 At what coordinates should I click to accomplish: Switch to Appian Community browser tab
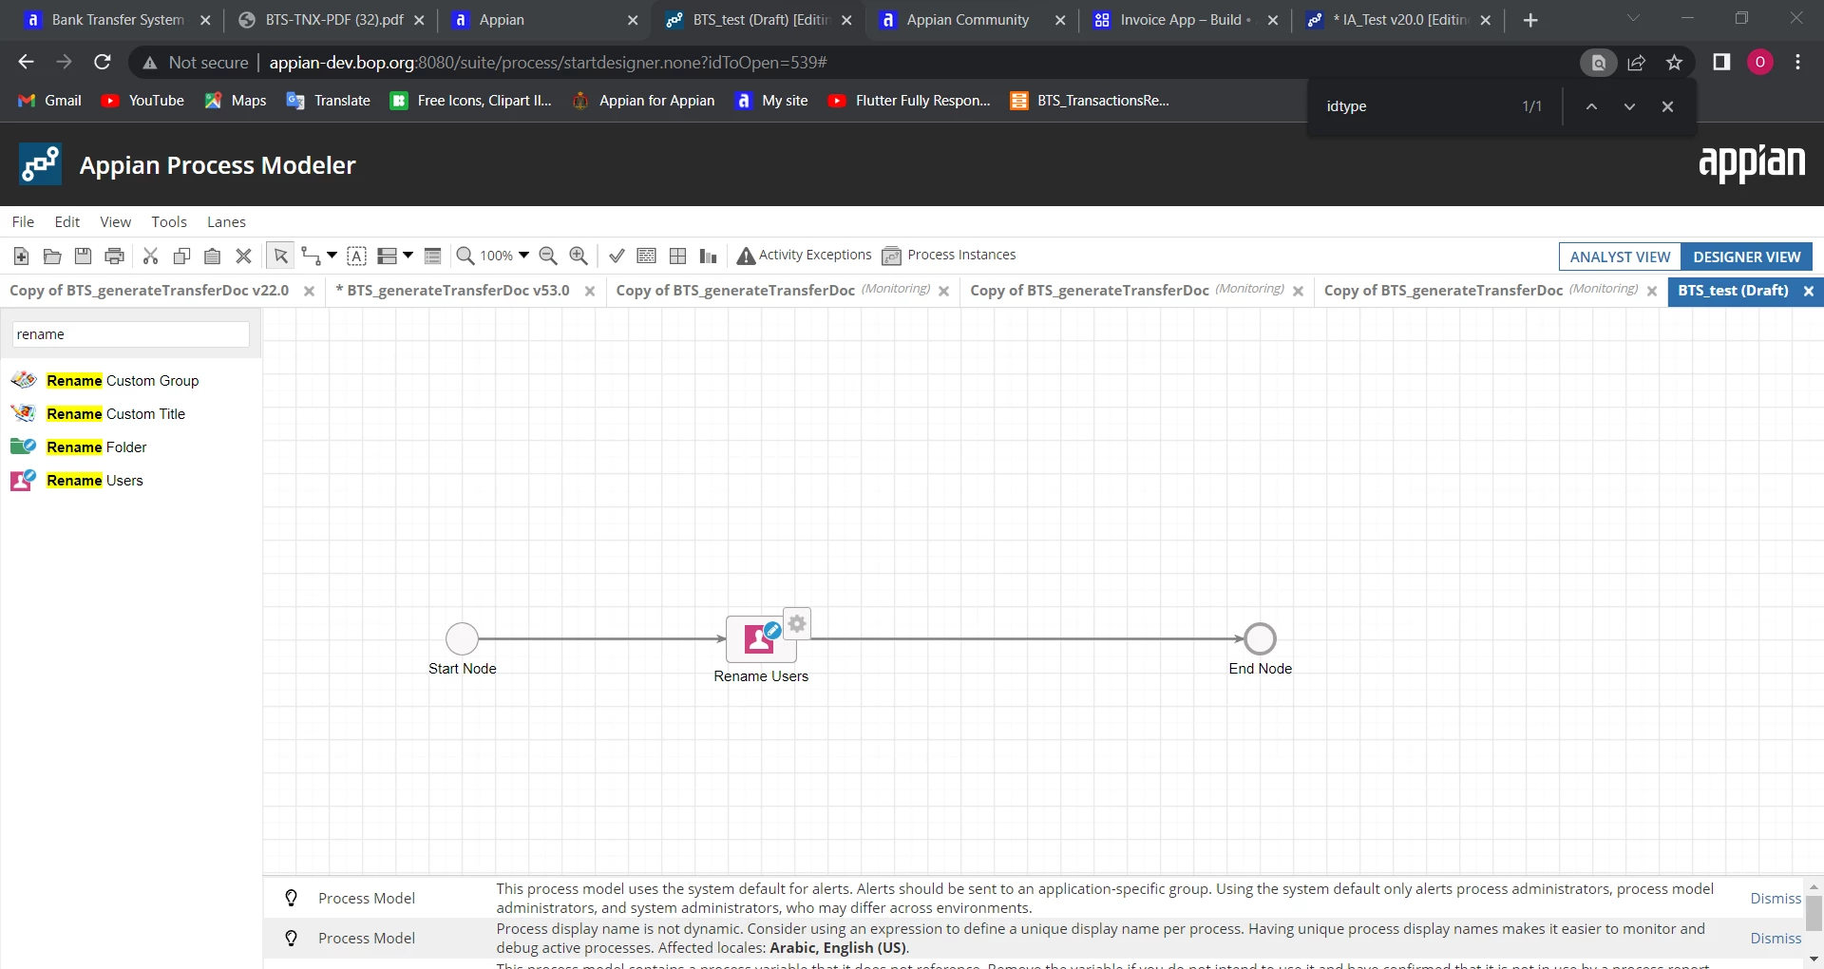(967, 20)
